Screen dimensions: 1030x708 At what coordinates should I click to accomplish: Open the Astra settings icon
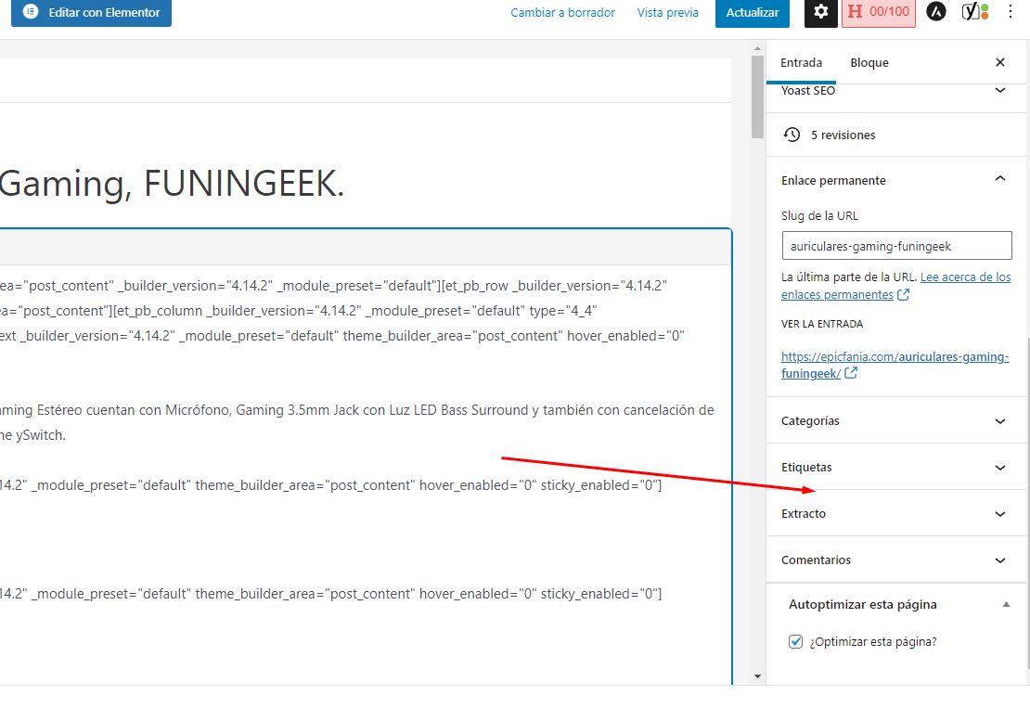[x=936, y=11]
